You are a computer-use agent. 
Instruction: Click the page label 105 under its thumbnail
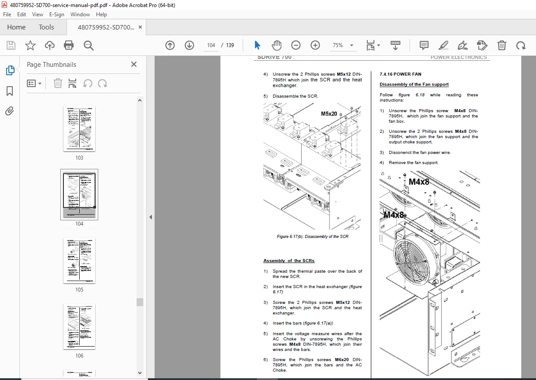pos(79,290)
